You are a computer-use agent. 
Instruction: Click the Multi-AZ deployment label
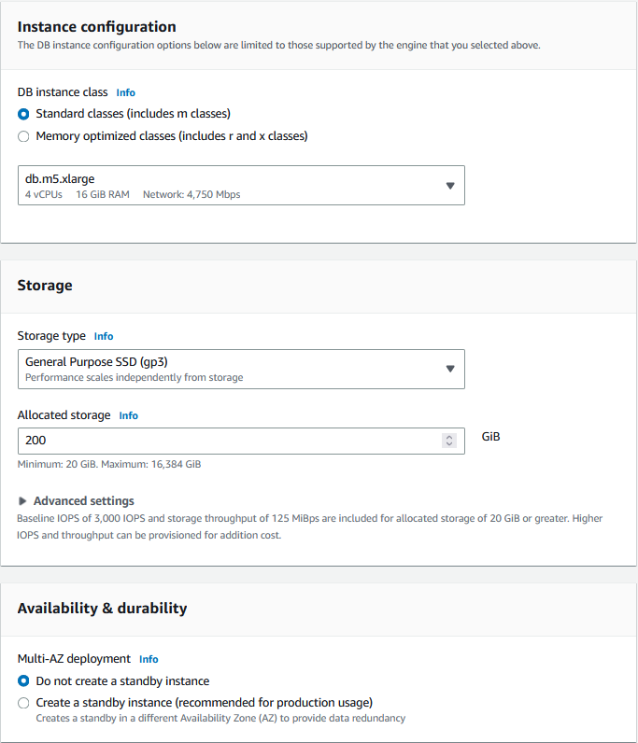click(74, 659)
